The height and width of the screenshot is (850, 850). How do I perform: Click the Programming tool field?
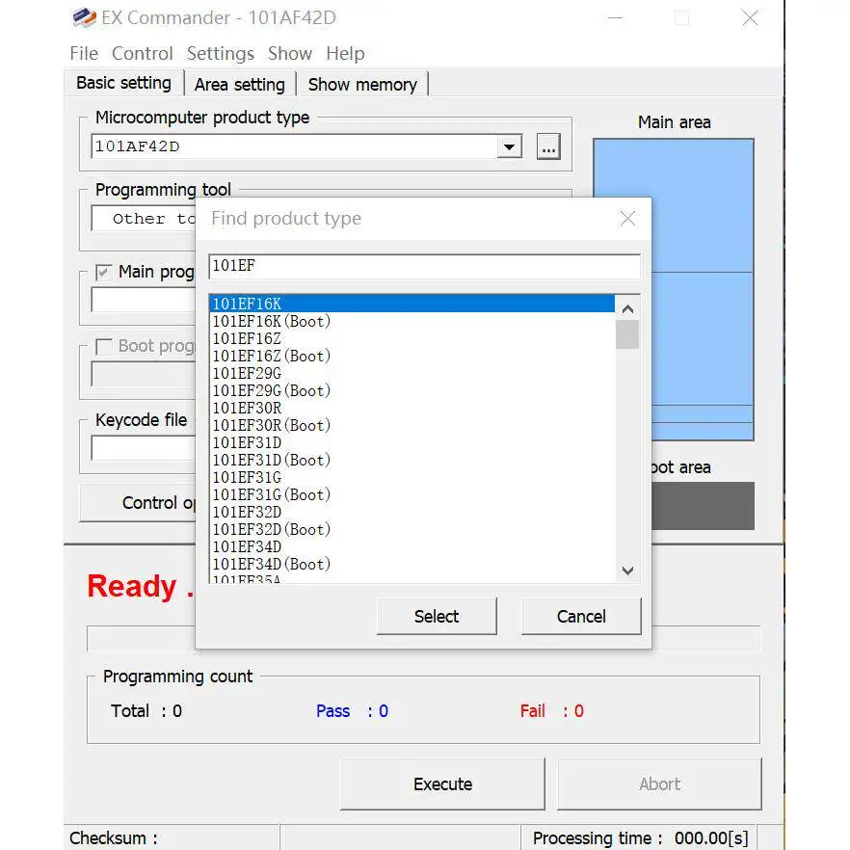(x=144, y=219)
